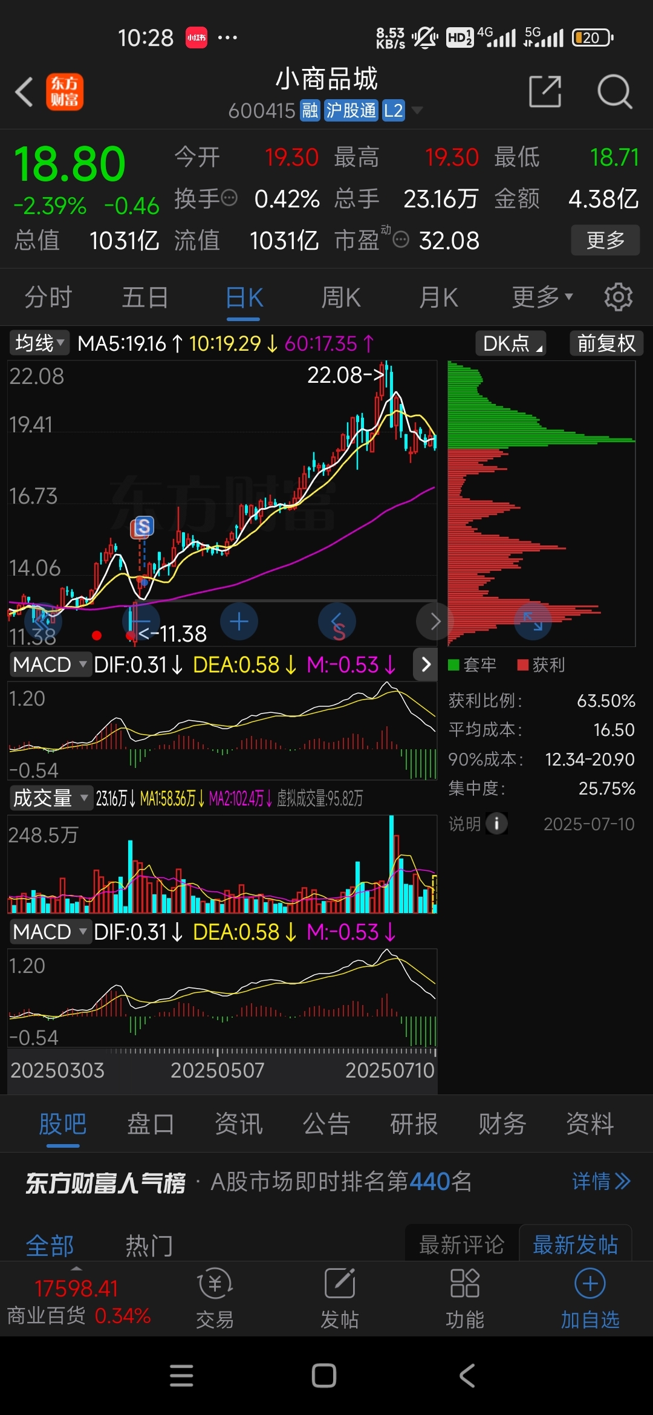
Task: Open the 功能 functions icon
Action: [x=465, y=1298]
